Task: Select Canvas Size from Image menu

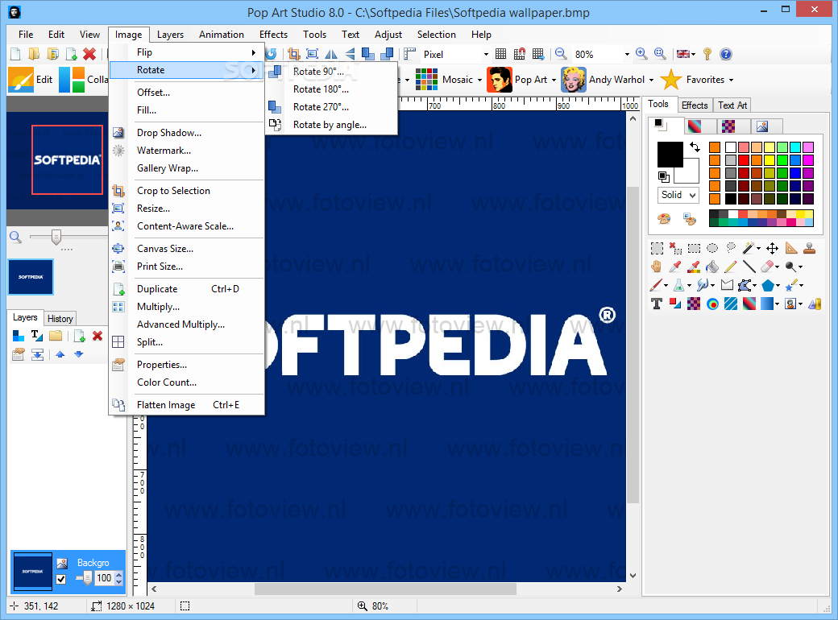Action: tap(186, 249)
